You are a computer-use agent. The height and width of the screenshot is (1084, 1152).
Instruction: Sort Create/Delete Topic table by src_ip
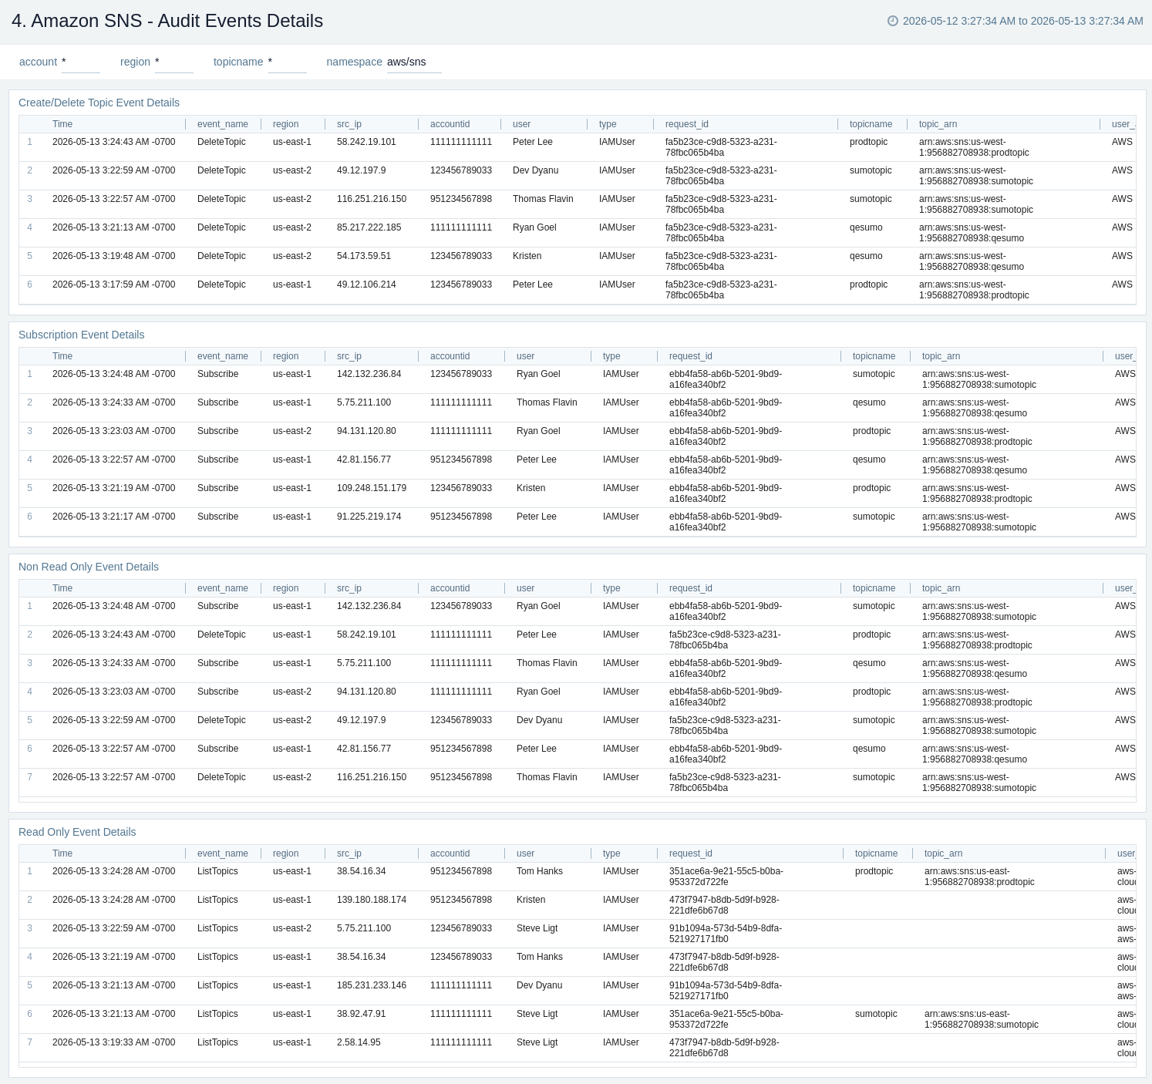349,124
